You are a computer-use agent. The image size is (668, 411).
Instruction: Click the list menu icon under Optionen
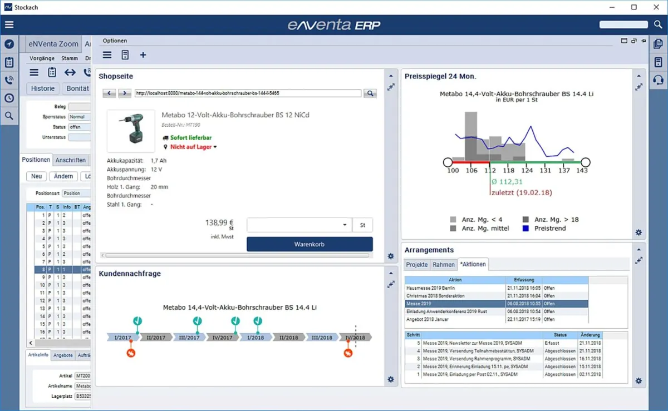[107, 55]
